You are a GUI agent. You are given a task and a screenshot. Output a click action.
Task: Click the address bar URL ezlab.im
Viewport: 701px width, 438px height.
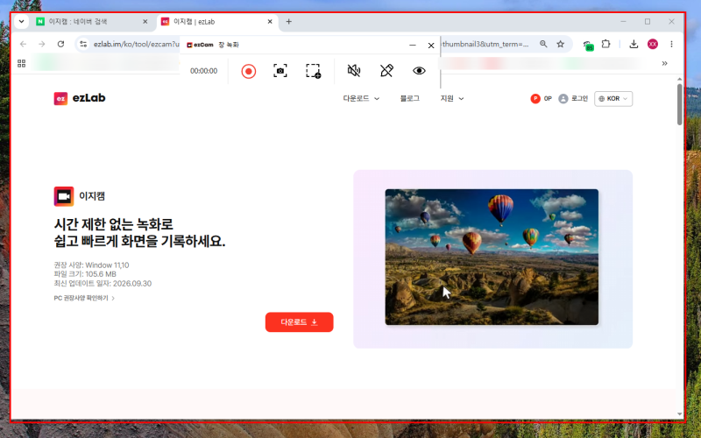click(137, 45)
